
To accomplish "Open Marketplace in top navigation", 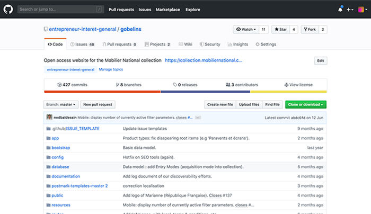I will click(168, 10).
